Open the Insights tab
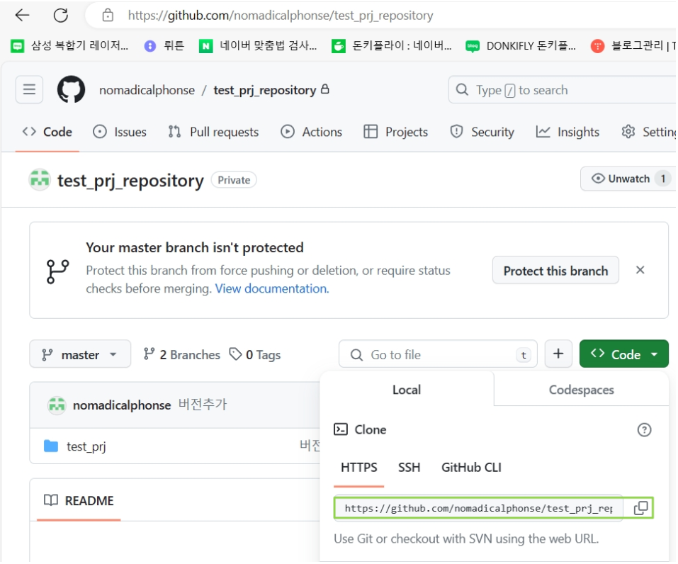Image resolution: width=678 pixels, height=564 pixels. click(x=567, y=132)
